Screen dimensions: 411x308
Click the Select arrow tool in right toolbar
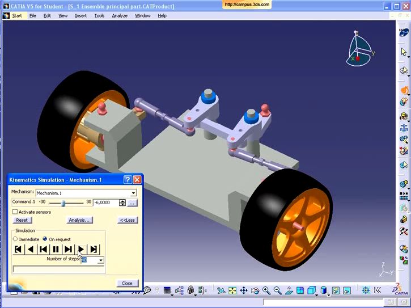coord(404,52)
